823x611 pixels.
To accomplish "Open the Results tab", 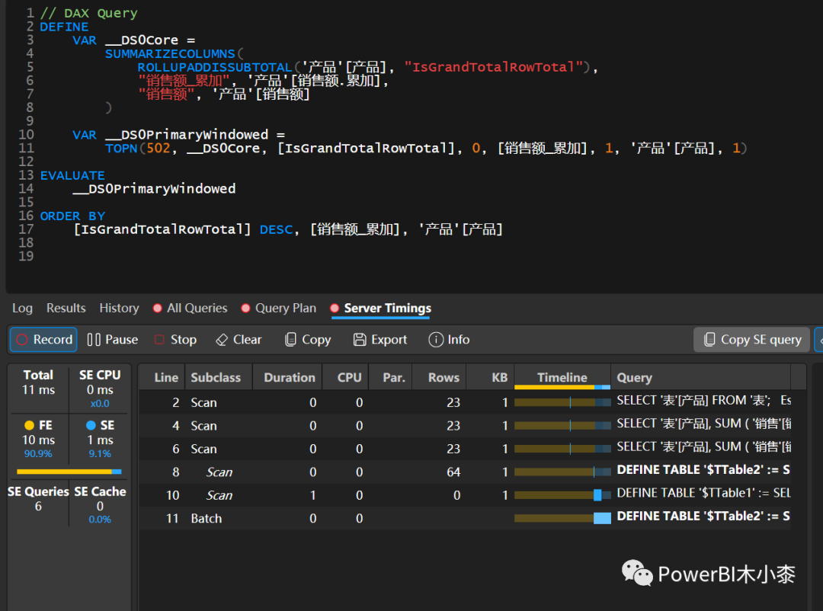I will pos(66,308).
